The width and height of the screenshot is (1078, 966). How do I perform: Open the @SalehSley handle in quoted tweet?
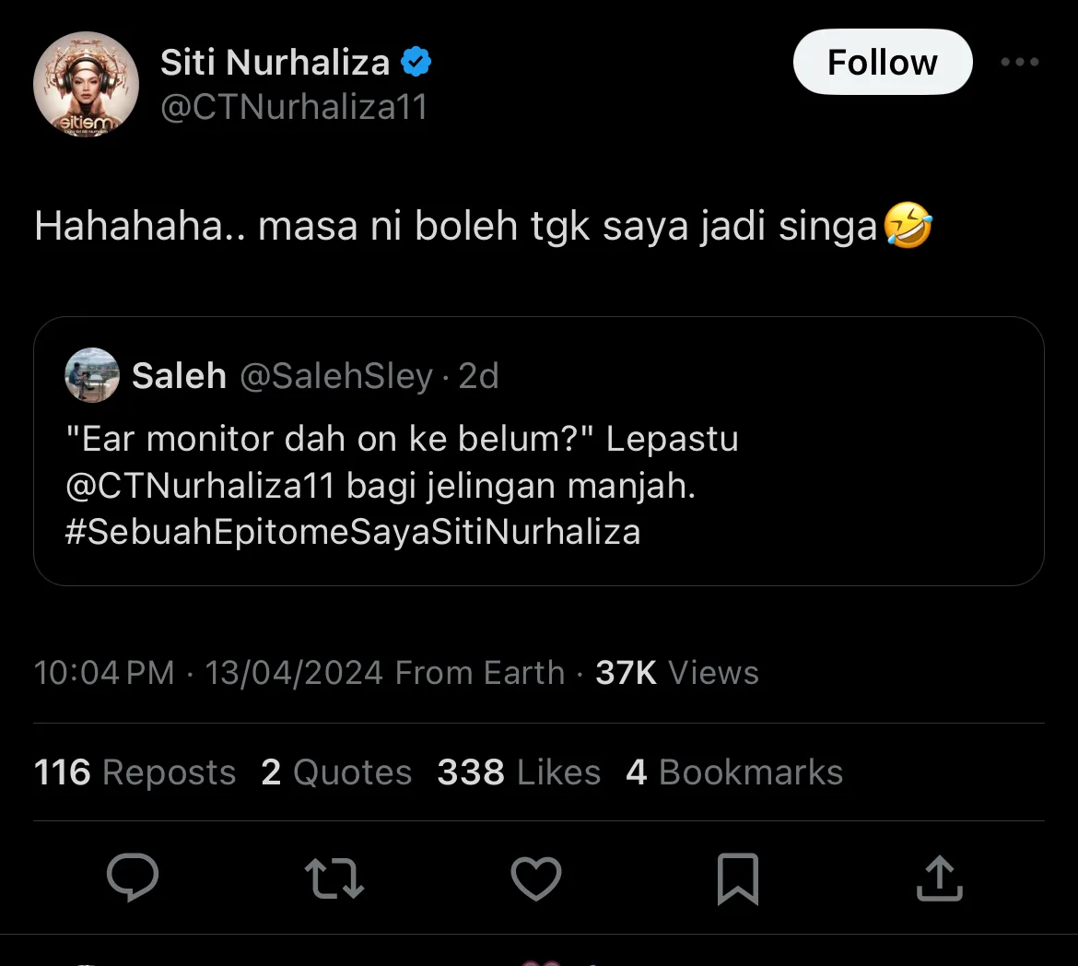[x=336, y=376]
